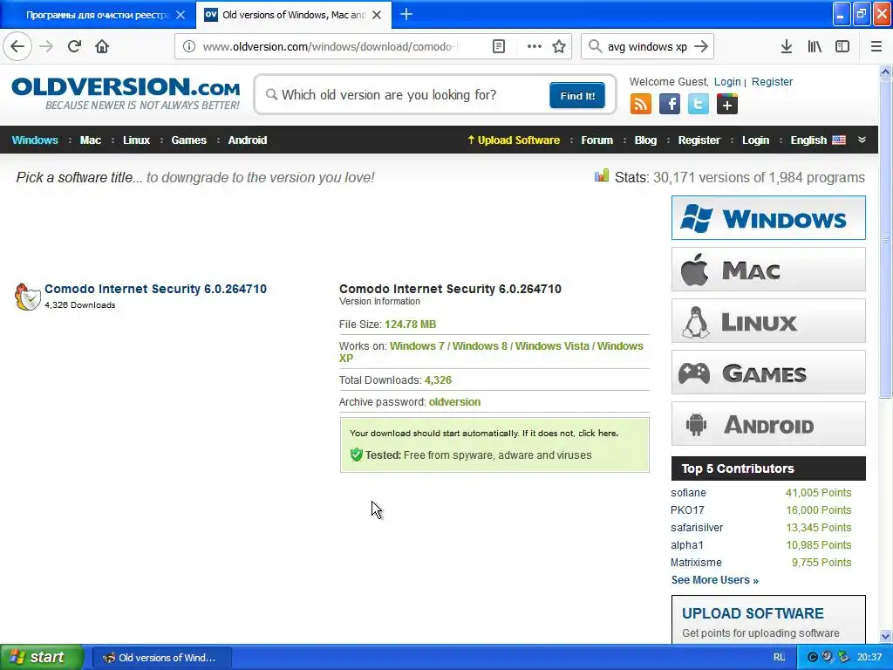893x670 pixels.
Task: Open the RSS feed icon
Action: [x=641, y=105]
